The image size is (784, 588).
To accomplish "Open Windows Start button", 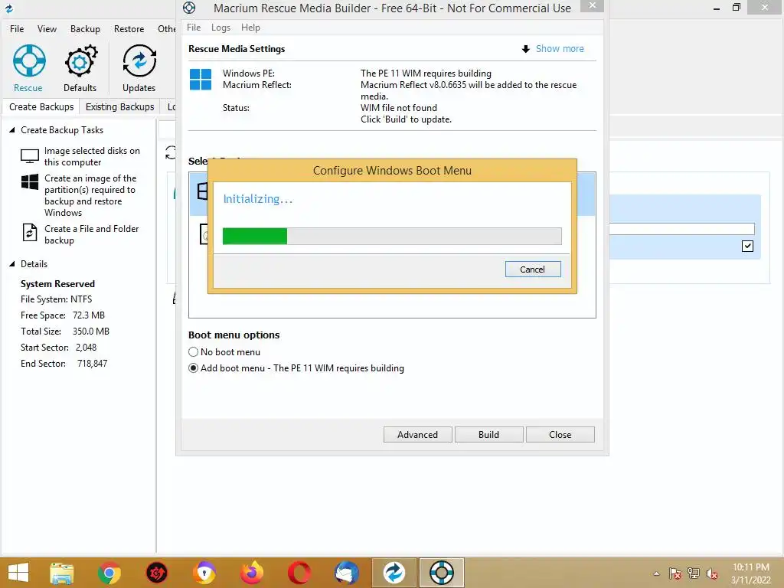I will (x=18, y=573).
